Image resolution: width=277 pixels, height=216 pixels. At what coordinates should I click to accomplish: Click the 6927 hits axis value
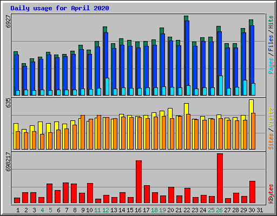pyautogui.click(x=8, y=22)
